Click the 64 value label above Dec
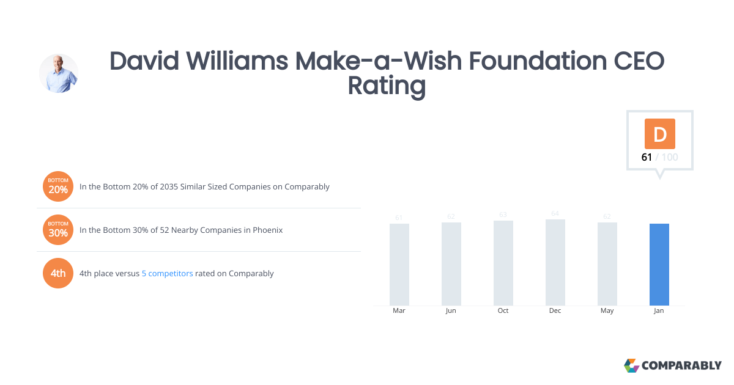 (x=555, y=213)
